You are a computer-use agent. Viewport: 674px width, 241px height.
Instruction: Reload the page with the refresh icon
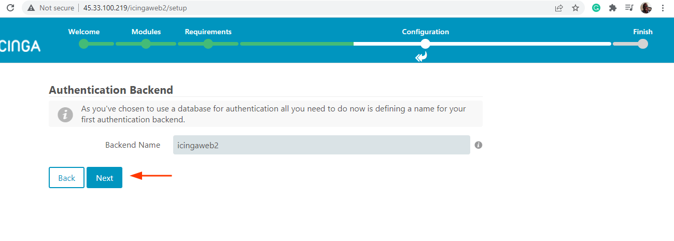pos(10,8)
